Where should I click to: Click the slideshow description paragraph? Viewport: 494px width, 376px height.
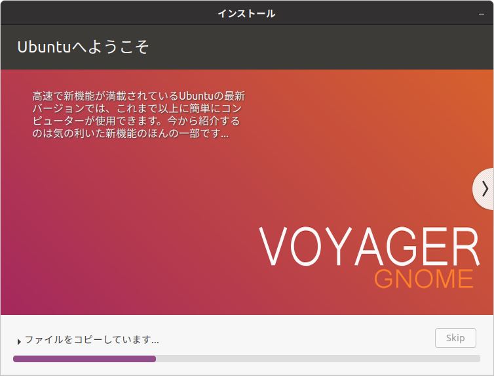[x=139, y=114]
